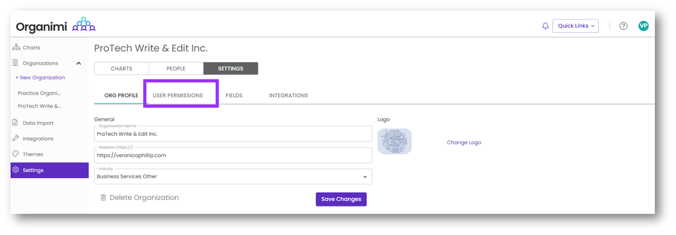Image resolution: width=676 pixels, height=235 pixels.
Task: Switch to the Fields tab
Action: pyautogui.click(x=234, y=96)
